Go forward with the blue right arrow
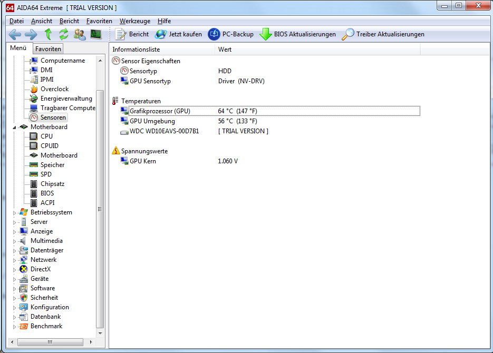Viewport: 493px width, 353px height. click(x=31, y=34)
